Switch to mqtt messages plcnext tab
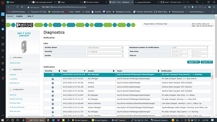The width and height of the screenshot is (217, 122). pos(44,2)
